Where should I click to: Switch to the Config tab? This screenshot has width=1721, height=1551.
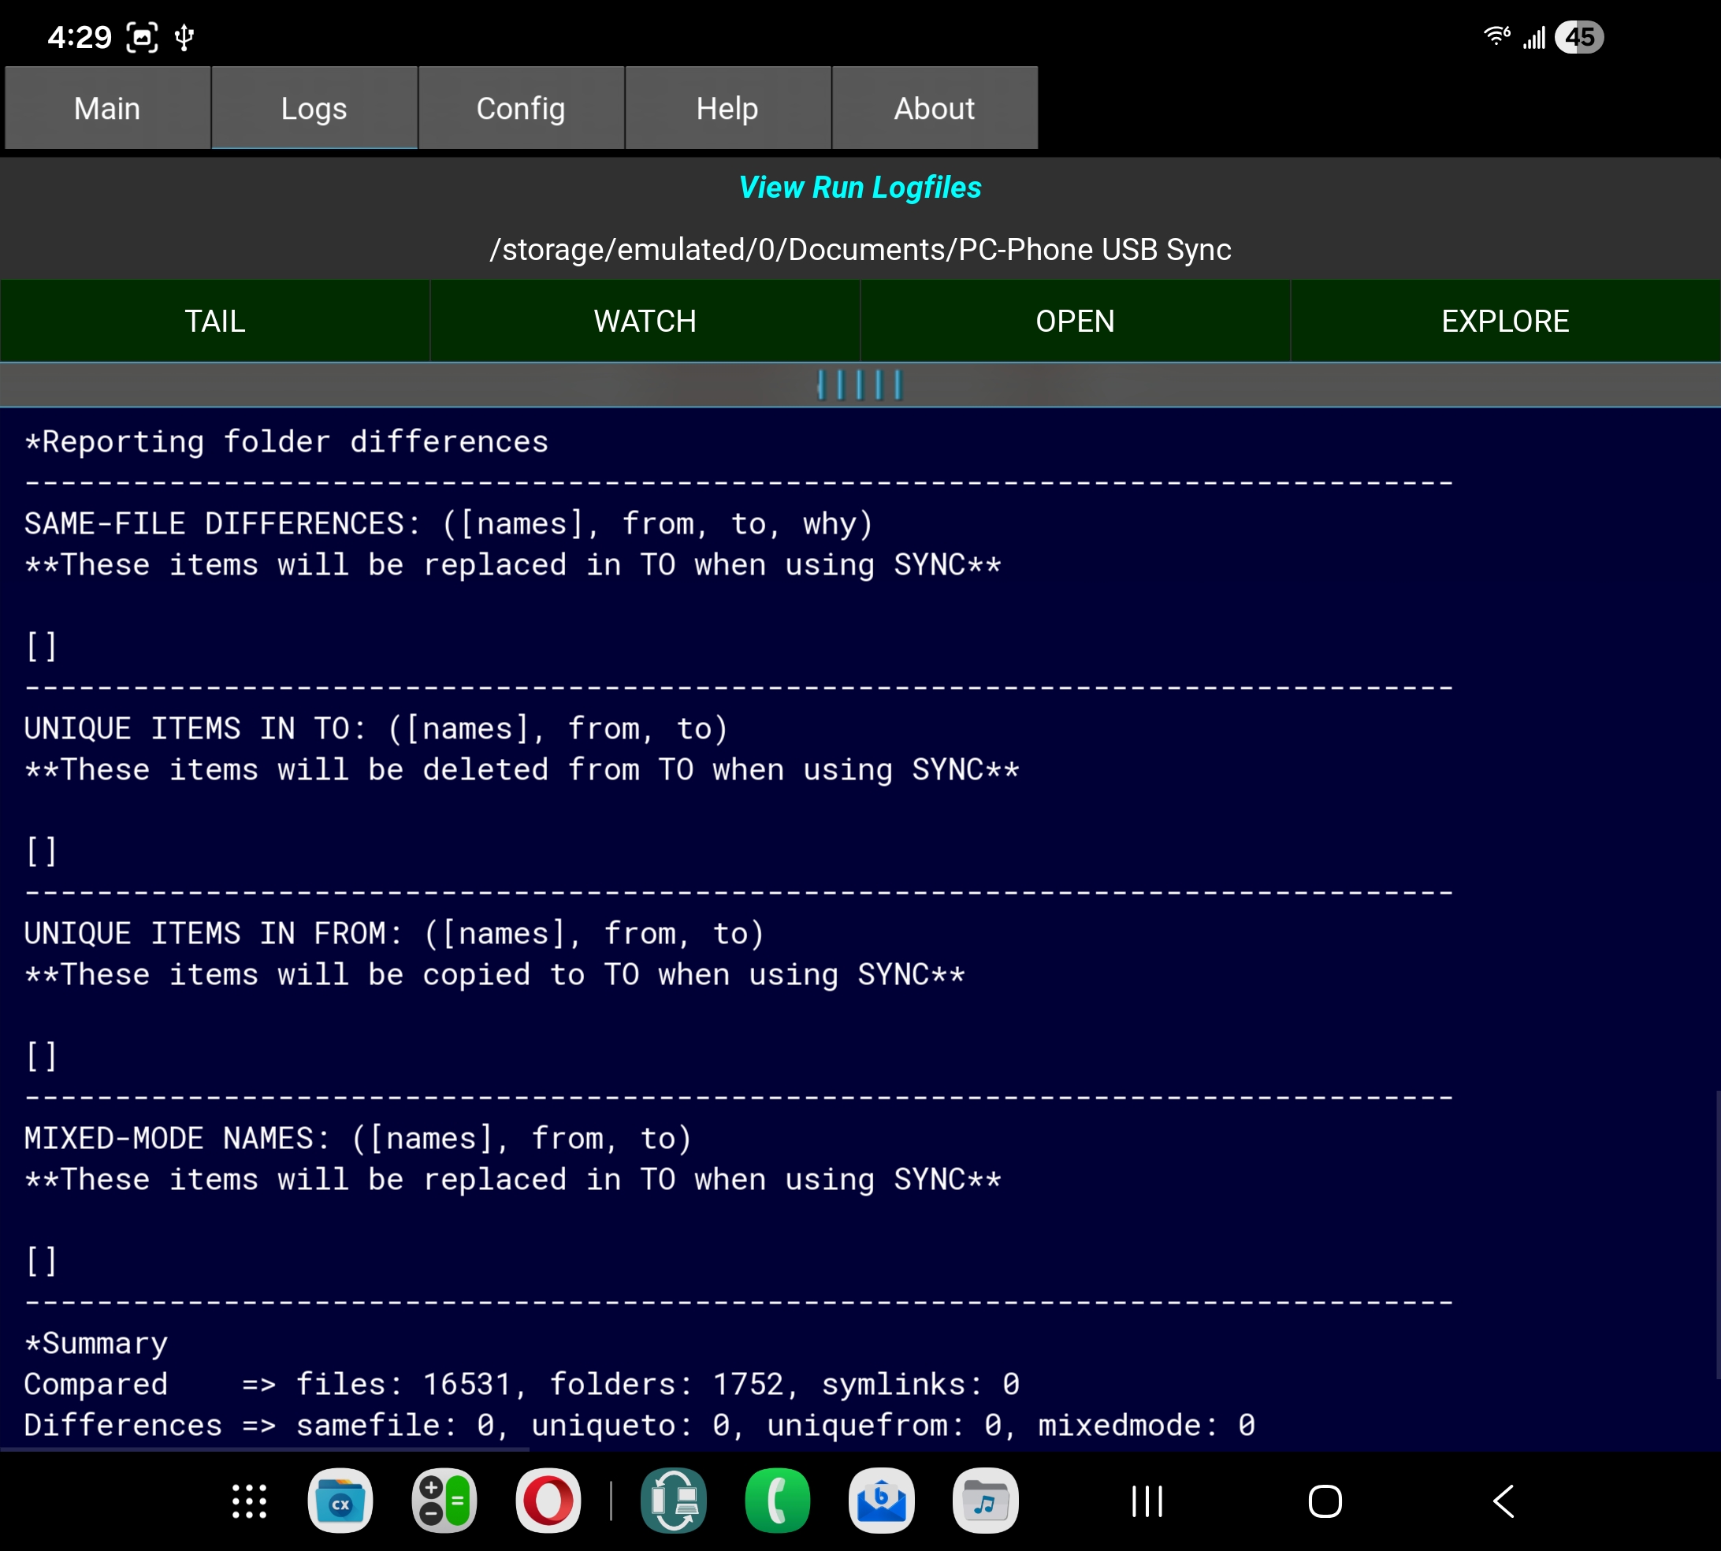(521, 108)
